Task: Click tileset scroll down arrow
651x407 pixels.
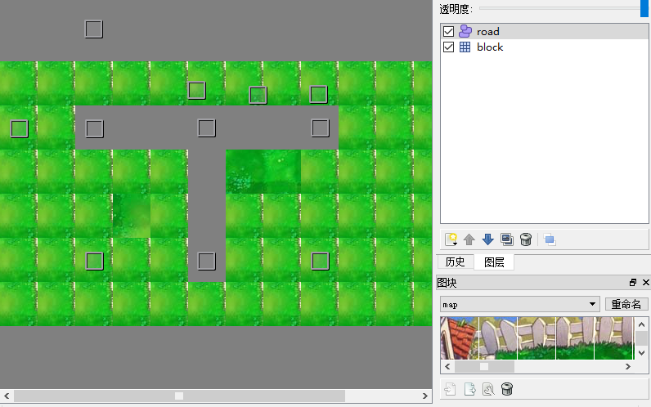Action: 641,352
